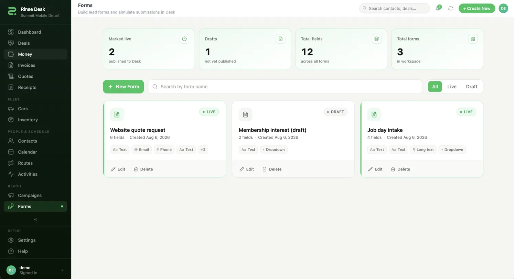Open Settings in the sidebar

35,240
